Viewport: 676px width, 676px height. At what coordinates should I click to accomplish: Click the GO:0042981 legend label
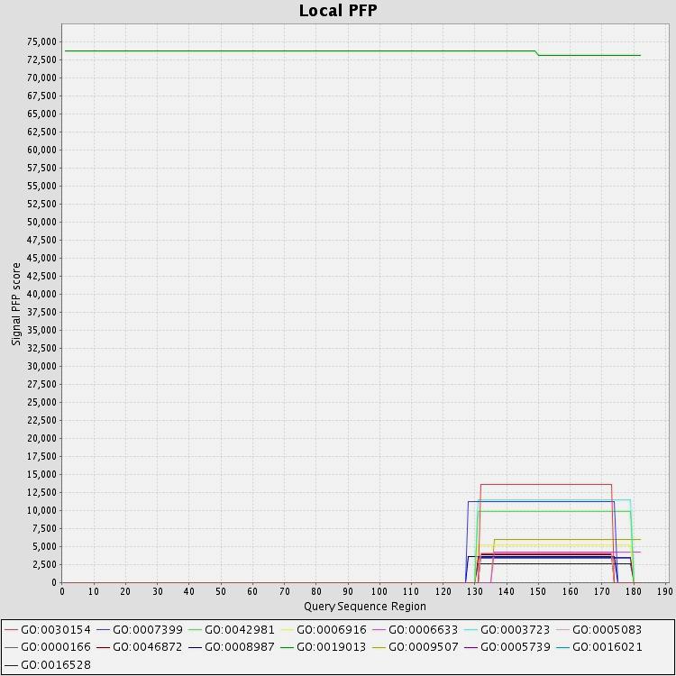[x=232, y=630]
